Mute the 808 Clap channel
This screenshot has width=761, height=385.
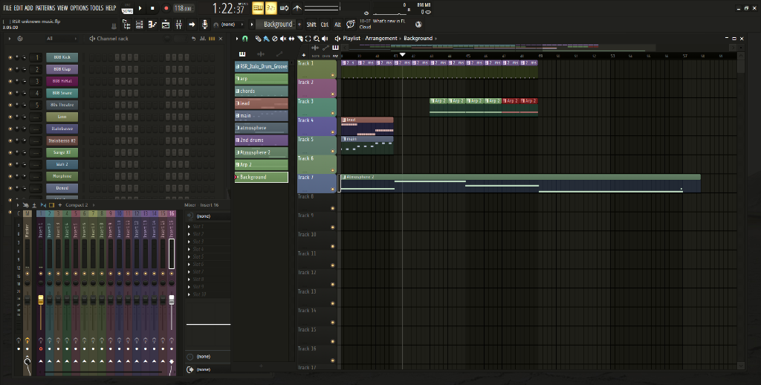[x=10, y=69]
